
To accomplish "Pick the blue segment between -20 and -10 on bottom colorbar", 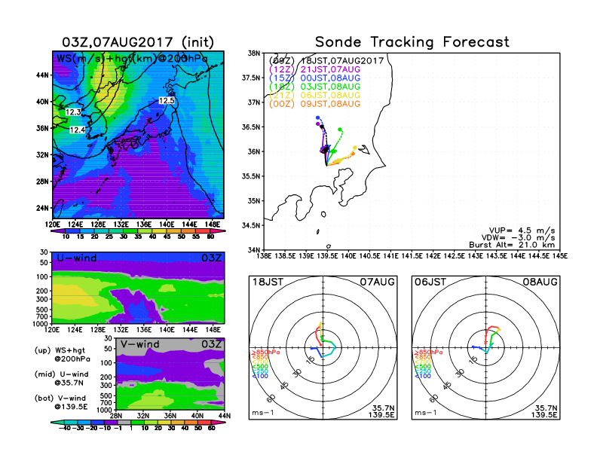I will (97, 422).
